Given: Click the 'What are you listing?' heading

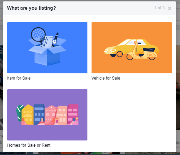Looking at the screenshot, I should point(31,8).
